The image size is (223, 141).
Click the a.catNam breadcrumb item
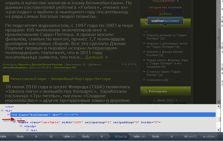(x=209, y=136)
